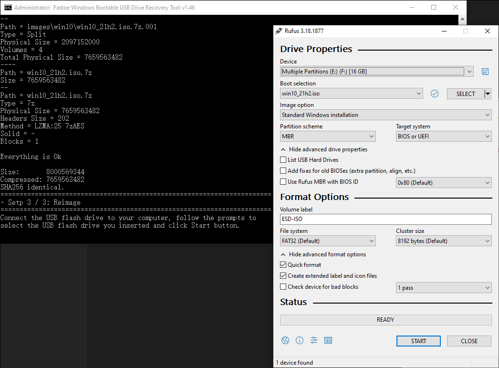Image resolution: width=499 pixels, height=368 pixels.
Task: Click 'SHA256 identical.' console line
Action: click(x=32, y=187)
